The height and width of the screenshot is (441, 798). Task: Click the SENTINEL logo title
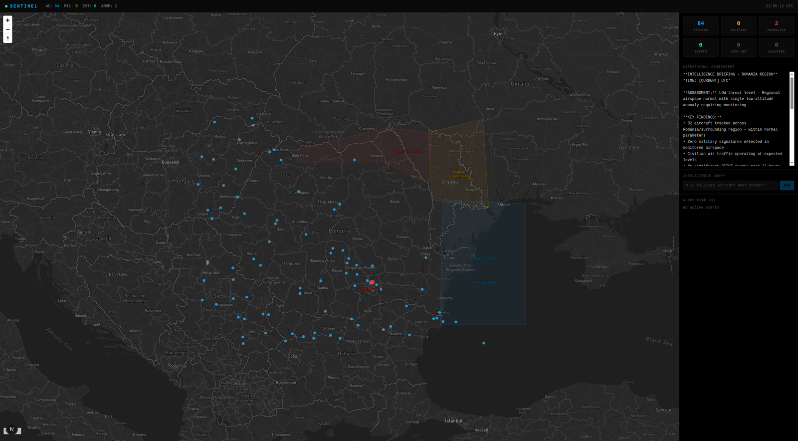click(x=23, y=6)
